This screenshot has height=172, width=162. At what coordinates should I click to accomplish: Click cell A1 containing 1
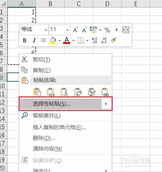21,12
